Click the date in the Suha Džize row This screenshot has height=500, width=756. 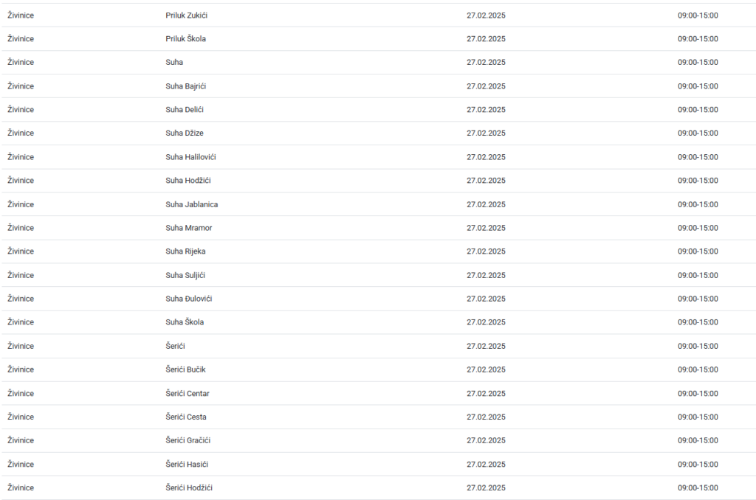(x=486, y=133)
